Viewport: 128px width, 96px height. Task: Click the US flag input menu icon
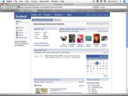(x=105, y=1)
